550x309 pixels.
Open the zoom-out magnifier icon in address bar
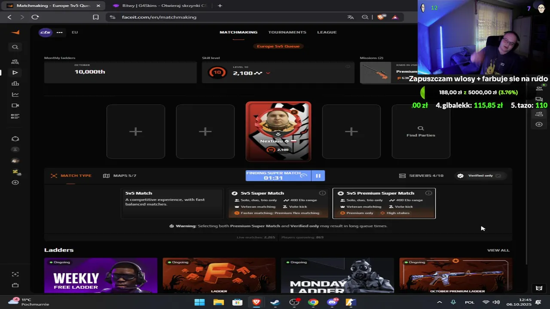point(365,17)
